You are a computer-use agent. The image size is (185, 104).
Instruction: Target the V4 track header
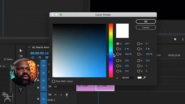coord(44,66)
